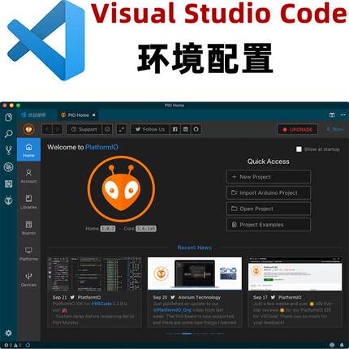Click the #VSCode hashtag link
Image resolution: width=349 pixels, height=349 pixels.
click(101, 304)
